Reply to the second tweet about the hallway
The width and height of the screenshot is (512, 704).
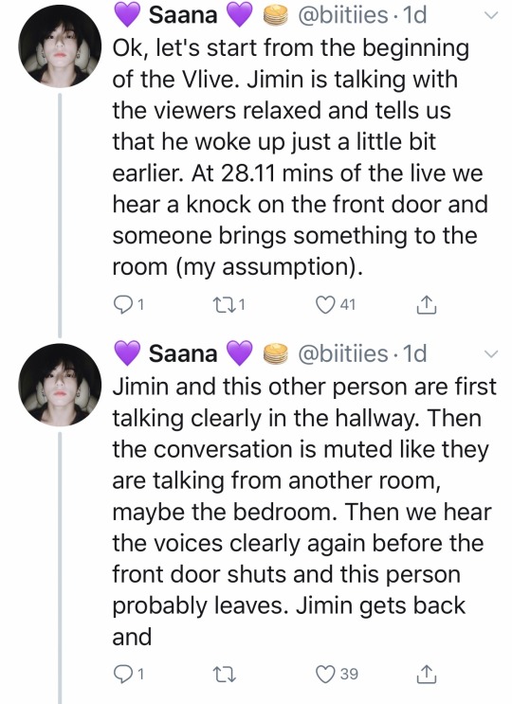click(x=122, y=674)
